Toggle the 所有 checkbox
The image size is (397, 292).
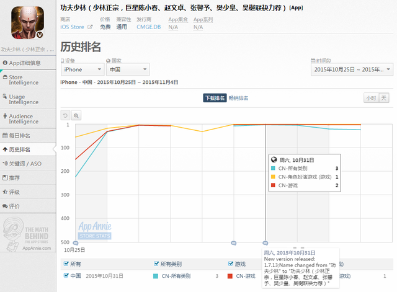coord(66,263)
